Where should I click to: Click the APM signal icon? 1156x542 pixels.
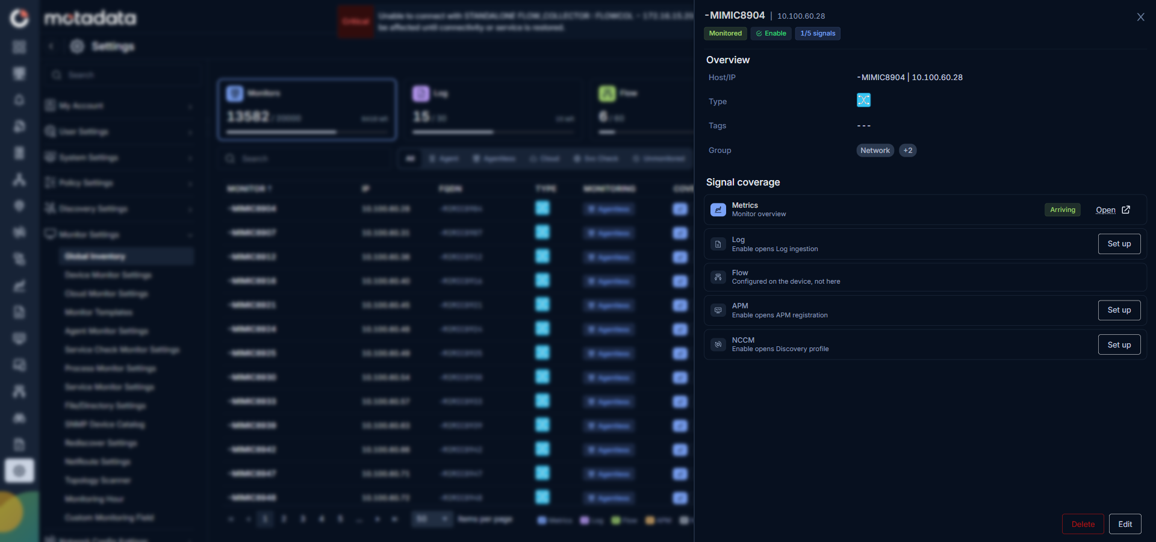point(718,310)
